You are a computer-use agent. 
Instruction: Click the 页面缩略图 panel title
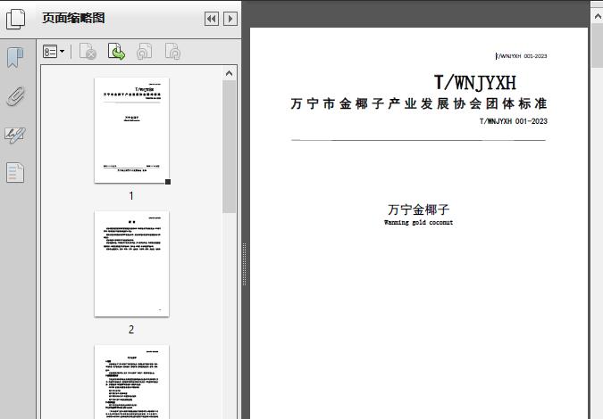pos(73,18)
